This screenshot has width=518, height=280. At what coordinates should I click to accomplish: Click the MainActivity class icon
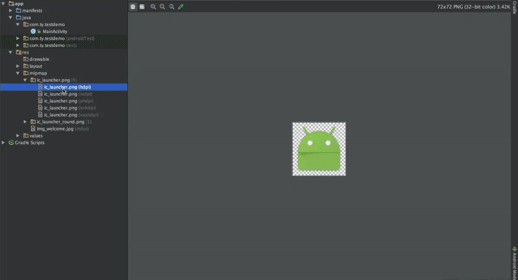click(33, 31)
